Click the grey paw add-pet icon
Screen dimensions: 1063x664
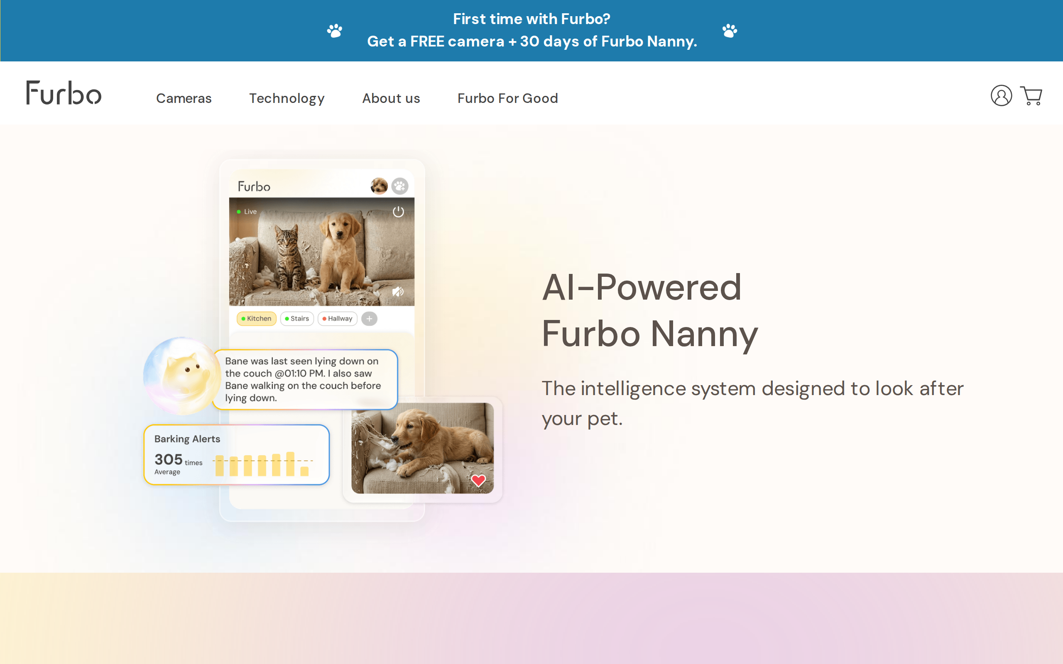click(x=400, y=186)
